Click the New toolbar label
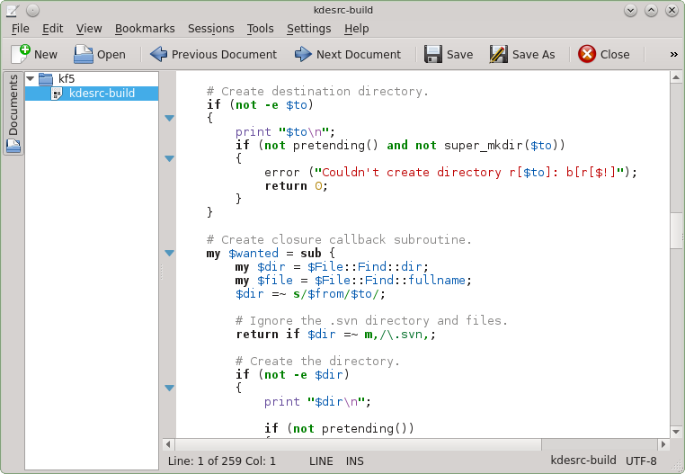 [46, 55]
